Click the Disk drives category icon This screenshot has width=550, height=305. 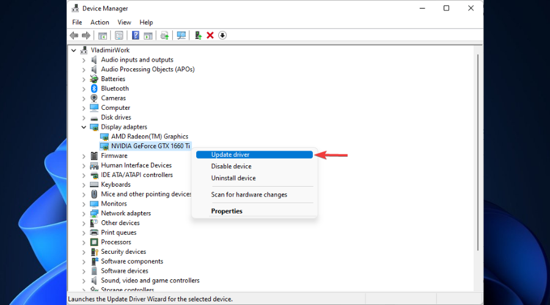pyautogui.click(x=94, y=118)
